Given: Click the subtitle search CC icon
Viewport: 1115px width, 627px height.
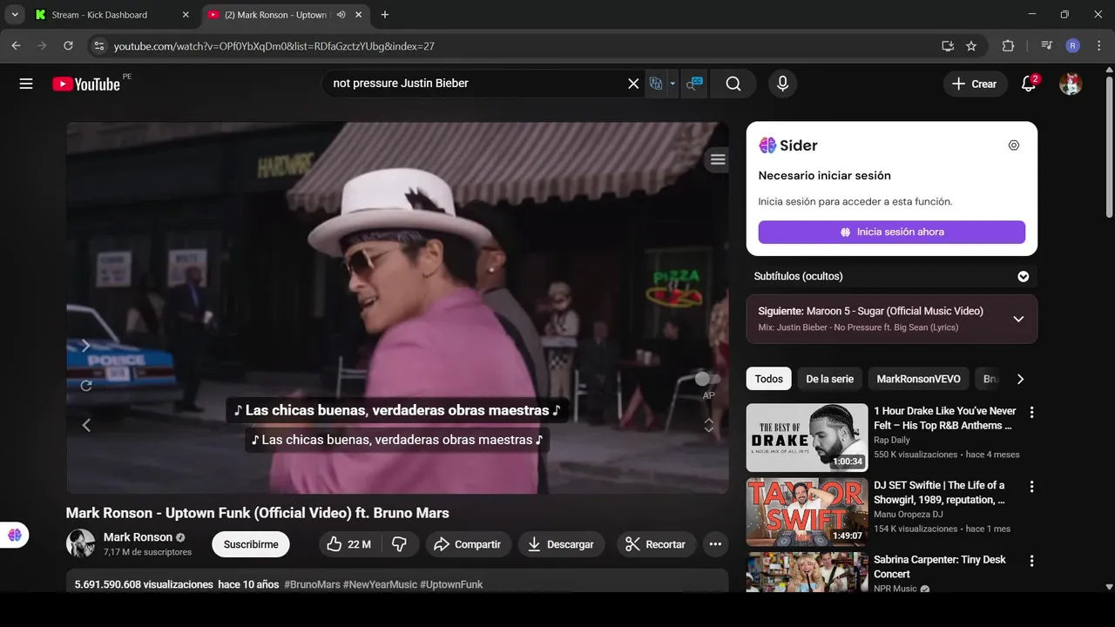Looking at the screenshot, I should [694, 84].
